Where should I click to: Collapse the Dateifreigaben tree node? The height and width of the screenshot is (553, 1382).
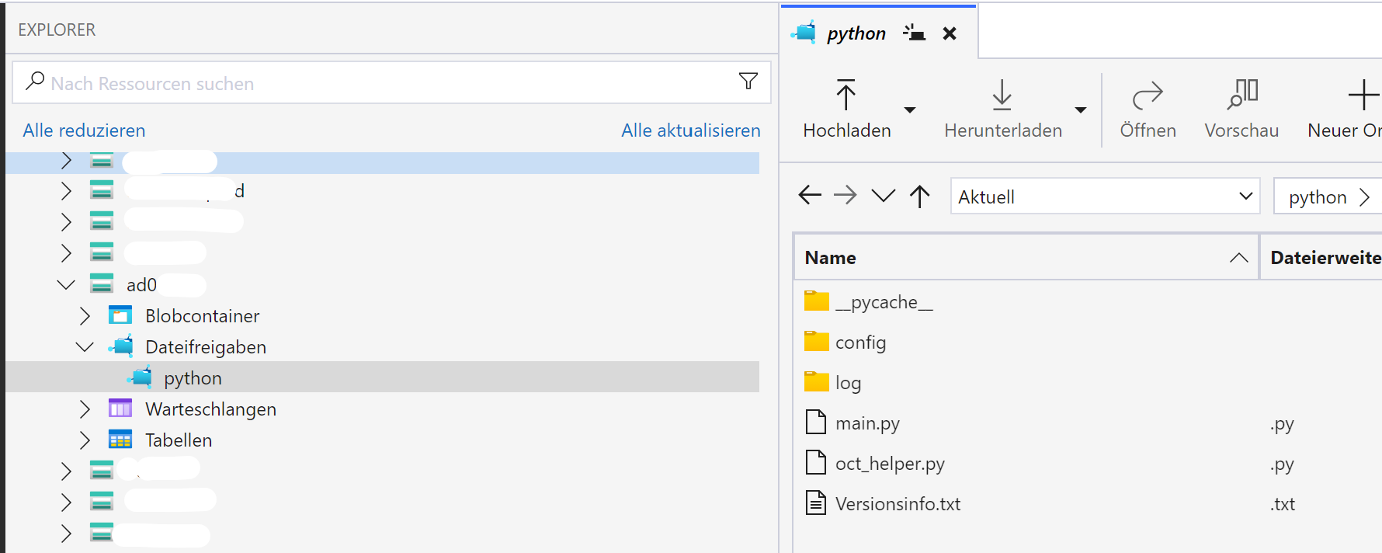coord(85,347)
